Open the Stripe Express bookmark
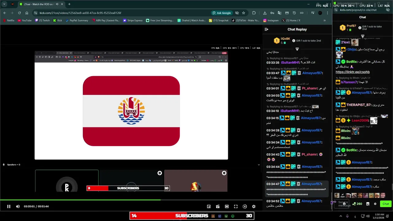Image resolution: width=393 pixels, height=221 pixels. coord(133,21)
